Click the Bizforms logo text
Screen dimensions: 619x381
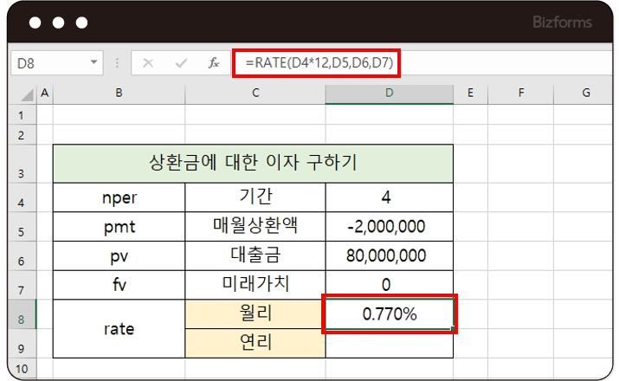563,22
